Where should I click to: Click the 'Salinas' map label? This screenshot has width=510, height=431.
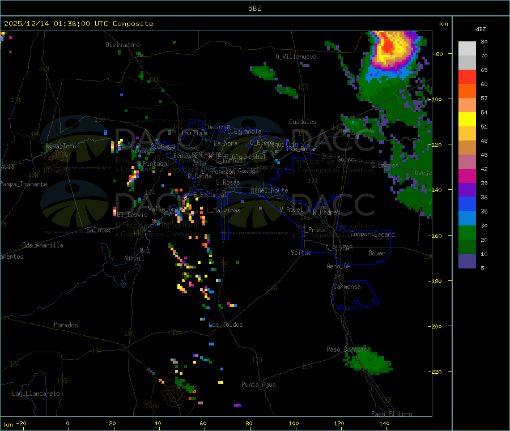[x=98, y=230]
